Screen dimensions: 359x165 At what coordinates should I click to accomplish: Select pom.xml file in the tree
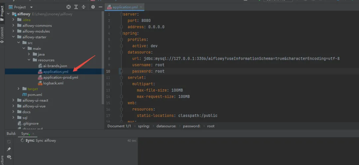pos(35,95)
